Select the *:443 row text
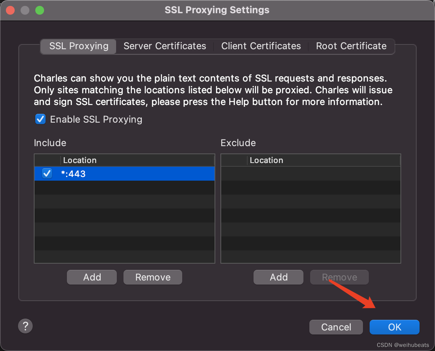Screen dimensions: 435x351 pyautogui.click(x=73, y=174)
